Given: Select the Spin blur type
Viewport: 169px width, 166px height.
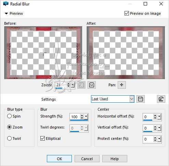Looking at the screenshot, I should (x=9, y=116).
